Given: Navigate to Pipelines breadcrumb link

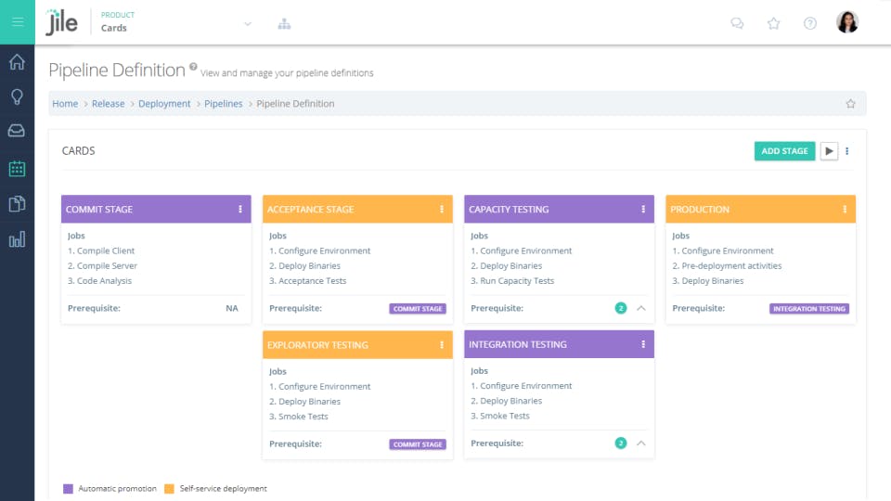Looking at the screenshot, I should (223, 104).
